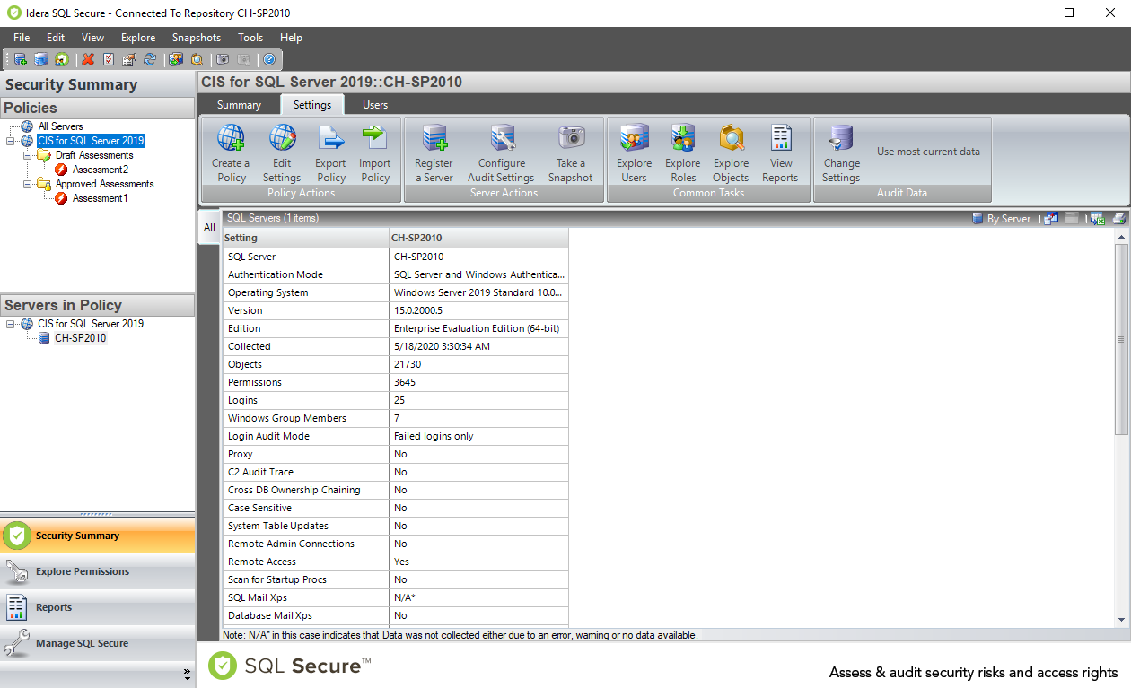Click Edit Settings in Policy Actions
Viewport: 1131px width, 688px height.
point(282,153)
